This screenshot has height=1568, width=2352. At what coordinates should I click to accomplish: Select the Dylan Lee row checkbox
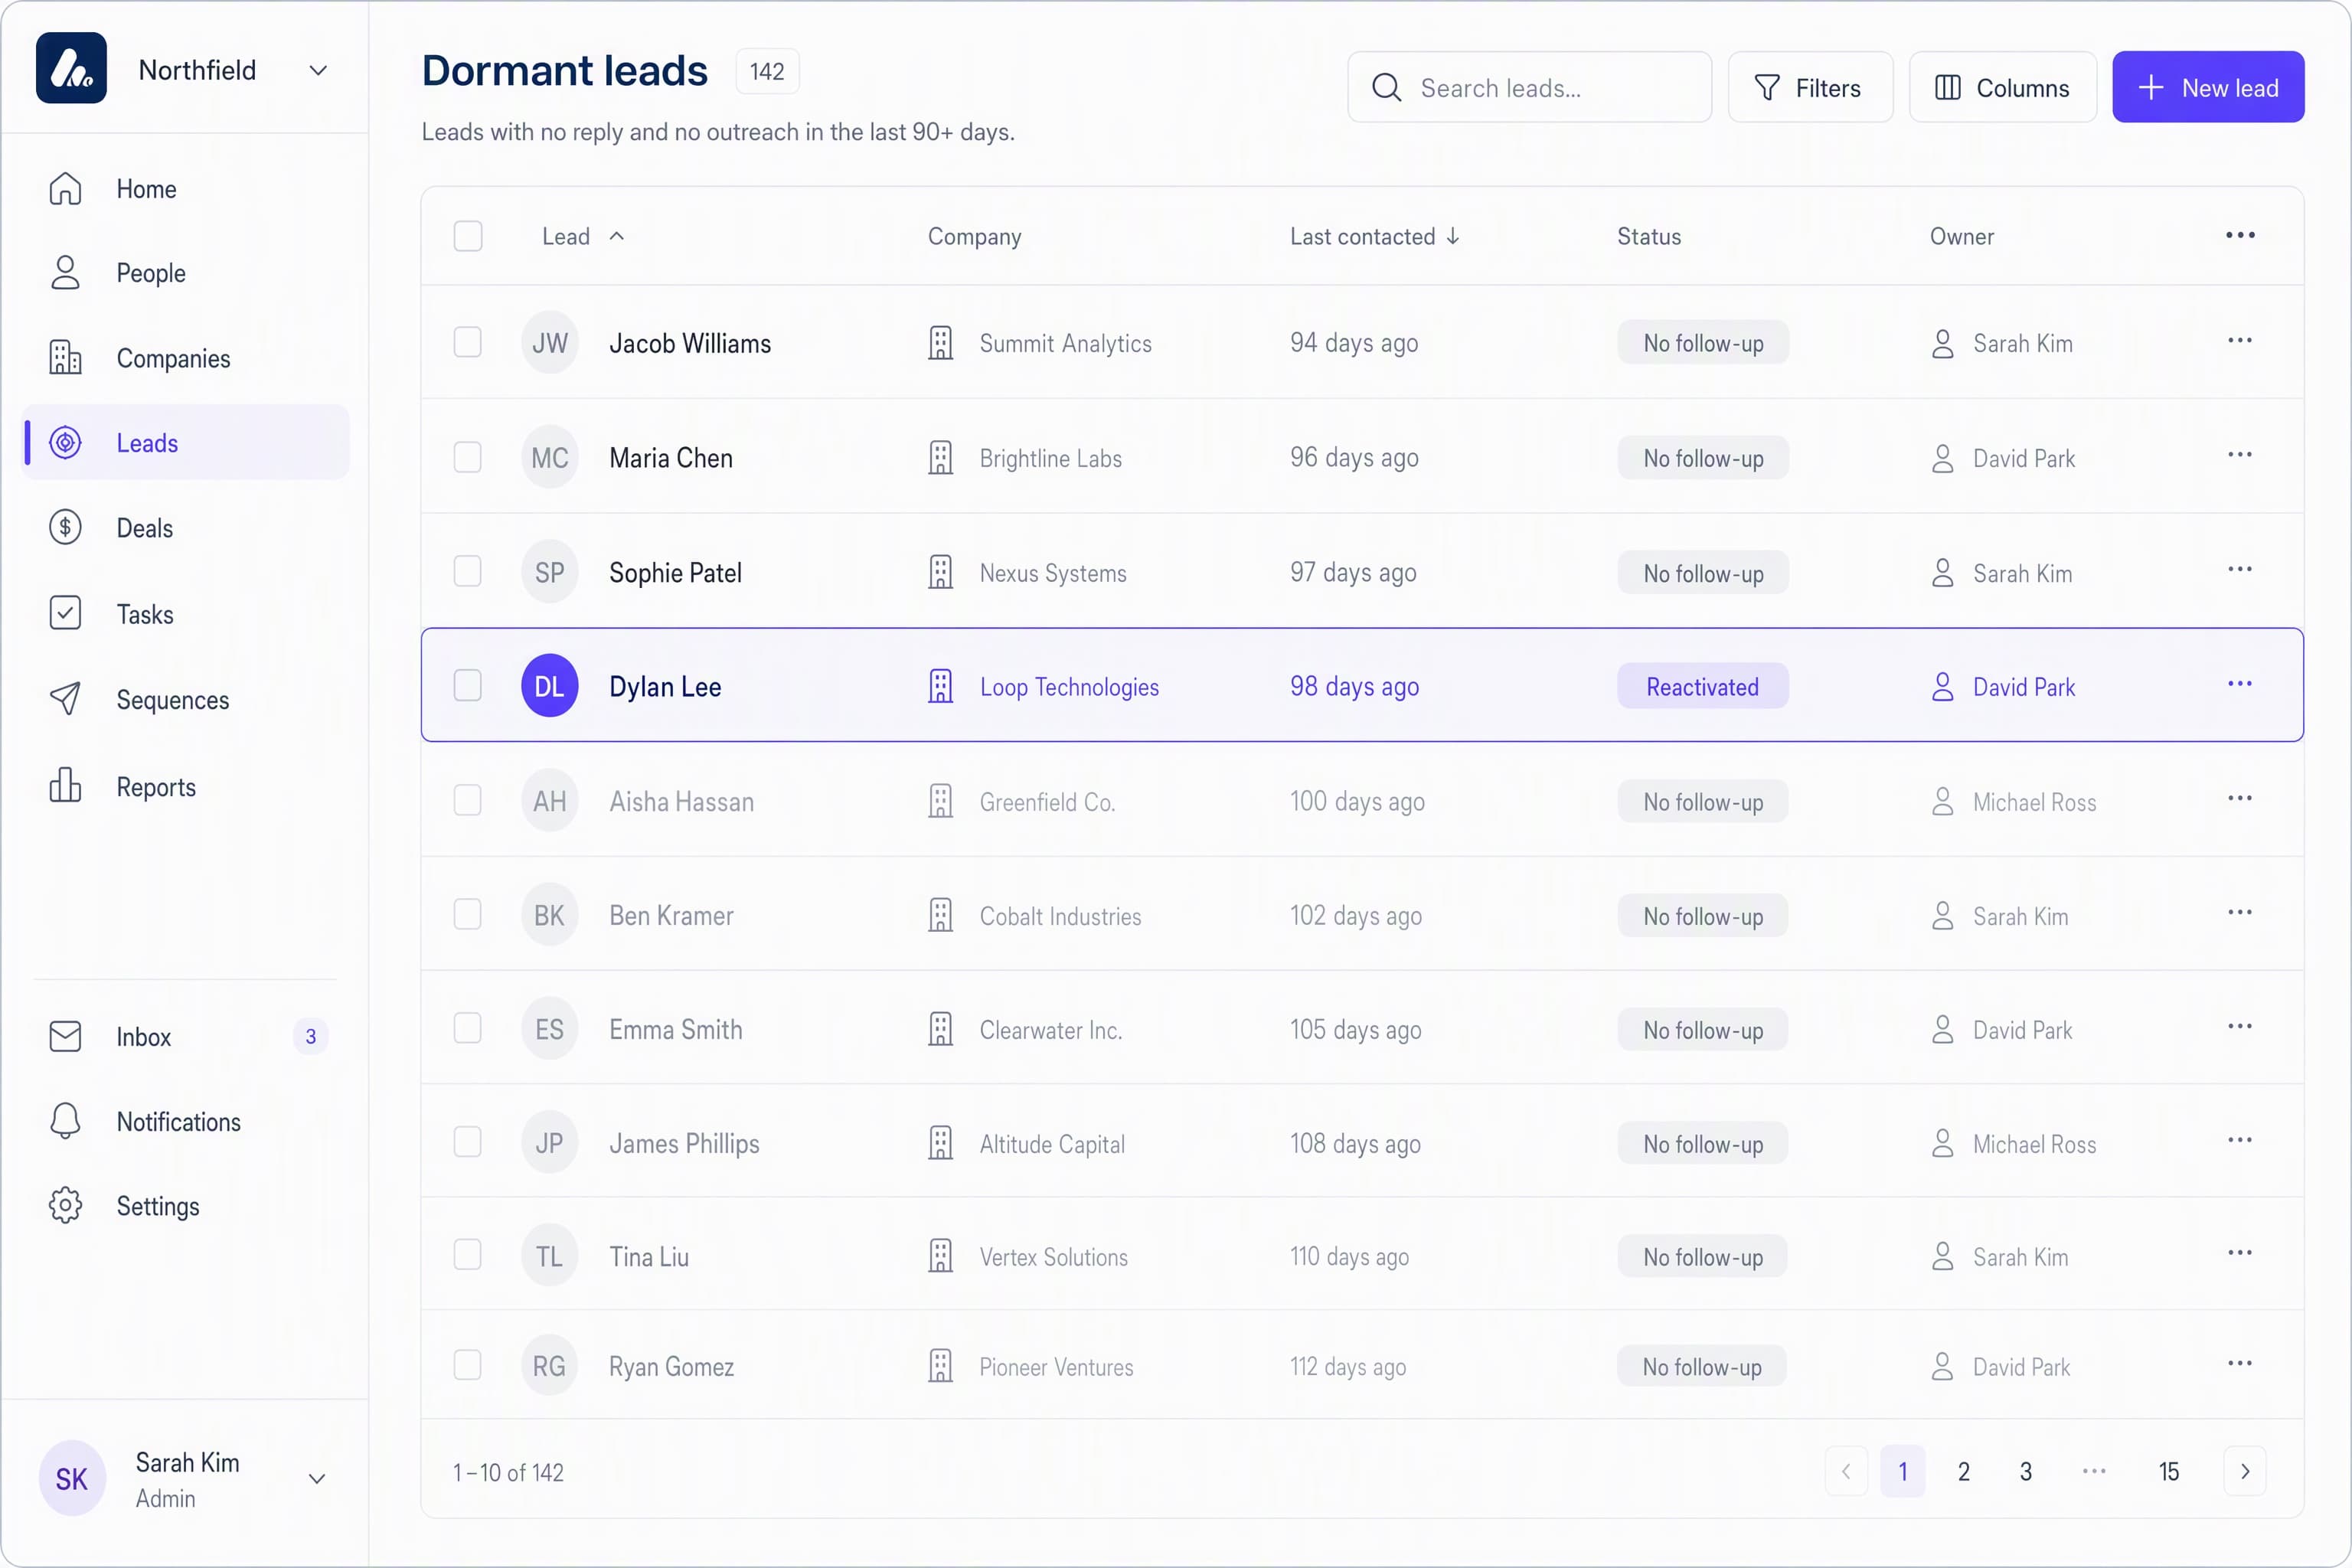(x=468, y=686)
